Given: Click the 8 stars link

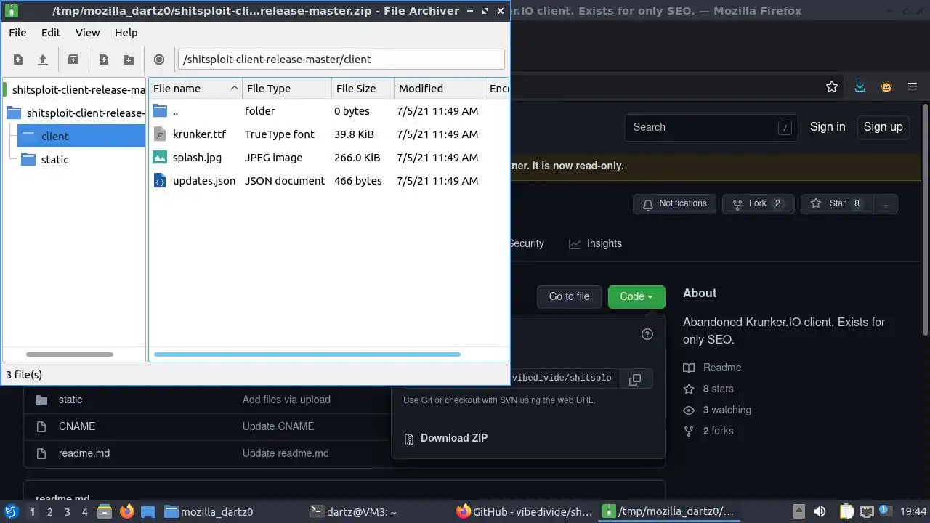Looking at the screenshot, I should click(718, 389).
